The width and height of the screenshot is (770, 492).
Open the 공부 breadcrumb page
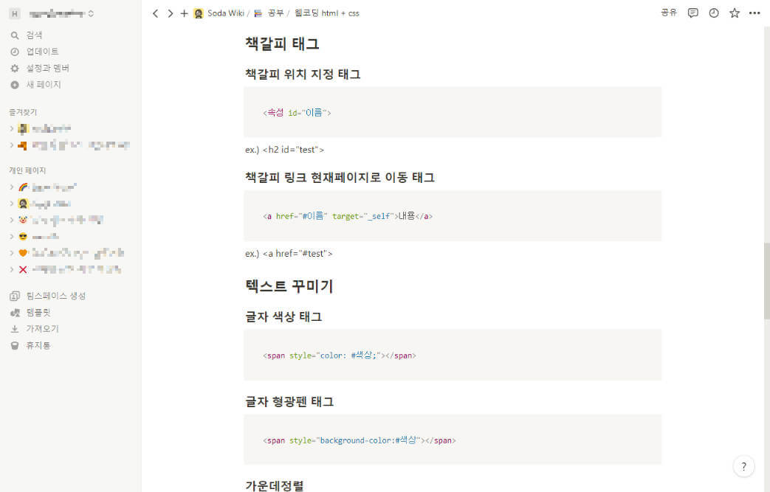pos(269,13)
